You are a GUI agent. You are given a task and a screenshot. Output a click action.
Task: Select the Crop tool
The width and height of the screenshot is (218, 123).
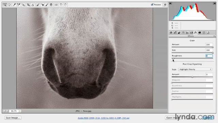point(28,5)
